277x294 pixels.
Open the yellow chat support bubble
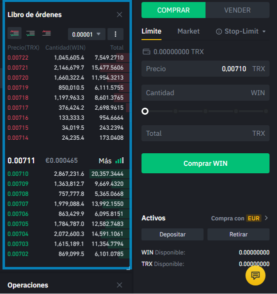coord(255,275)
